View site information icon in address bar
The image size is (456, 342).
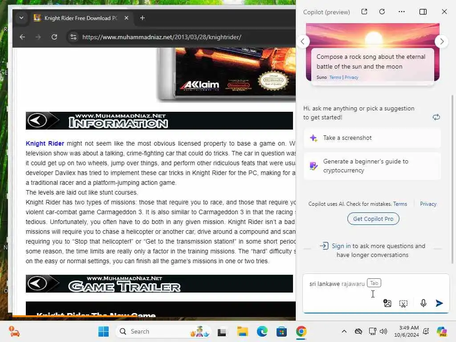point(73,37)
